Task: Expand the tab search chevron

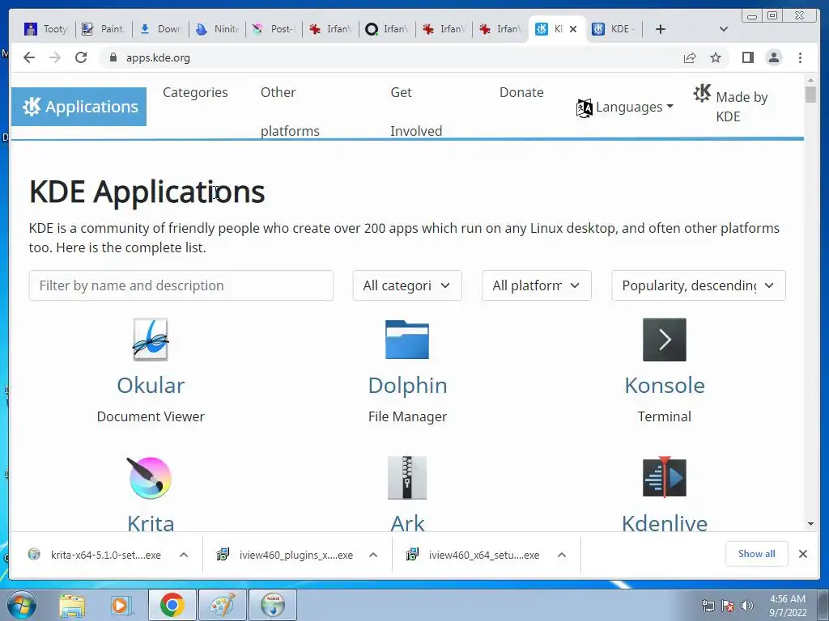Action: 724,29
